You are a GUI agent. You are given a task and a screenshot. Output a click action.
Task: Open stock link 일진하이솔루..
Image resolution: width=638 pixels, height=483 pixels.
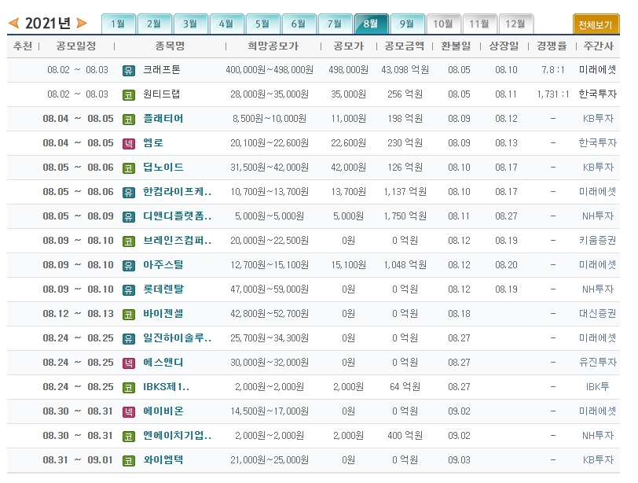tap(177, 338)
